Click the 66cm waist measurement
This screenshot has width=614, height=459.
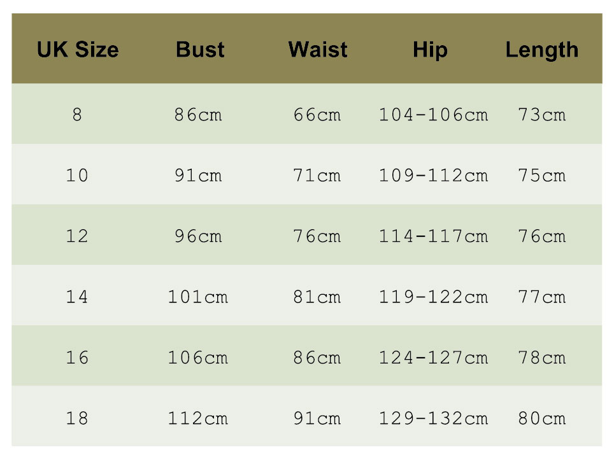pyautogui.click(x=317, y=115)
